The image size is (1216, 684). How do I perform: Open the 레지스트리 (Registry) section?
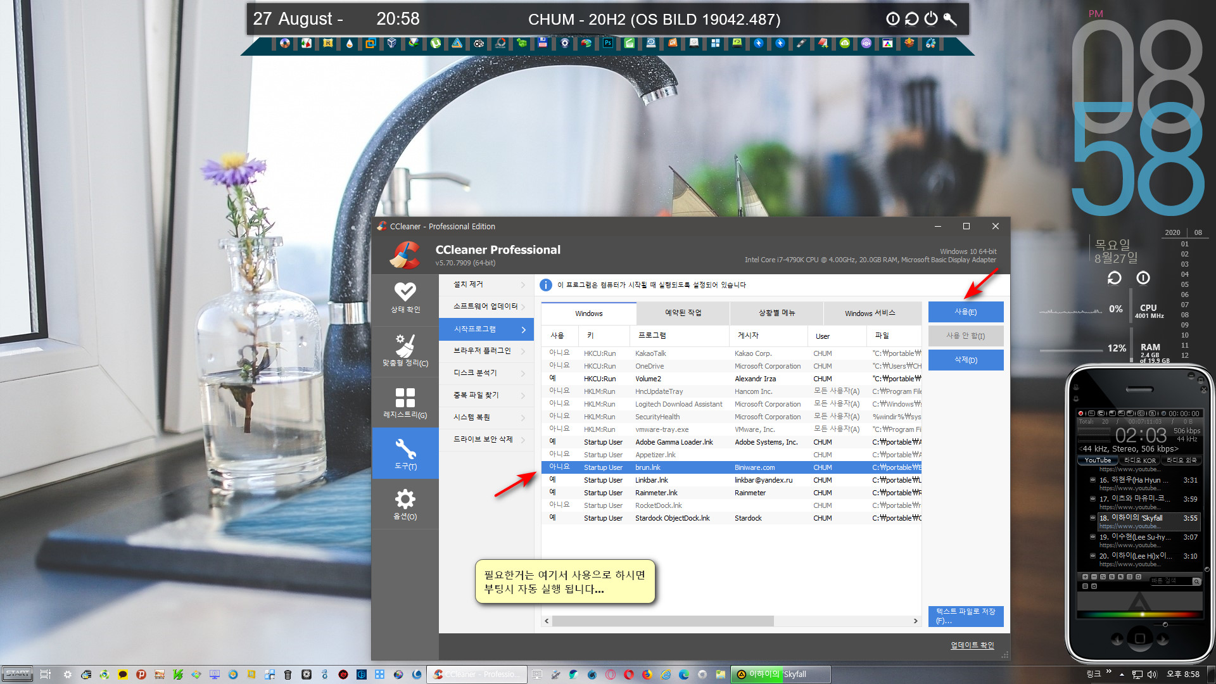click(x=405, y=403)
